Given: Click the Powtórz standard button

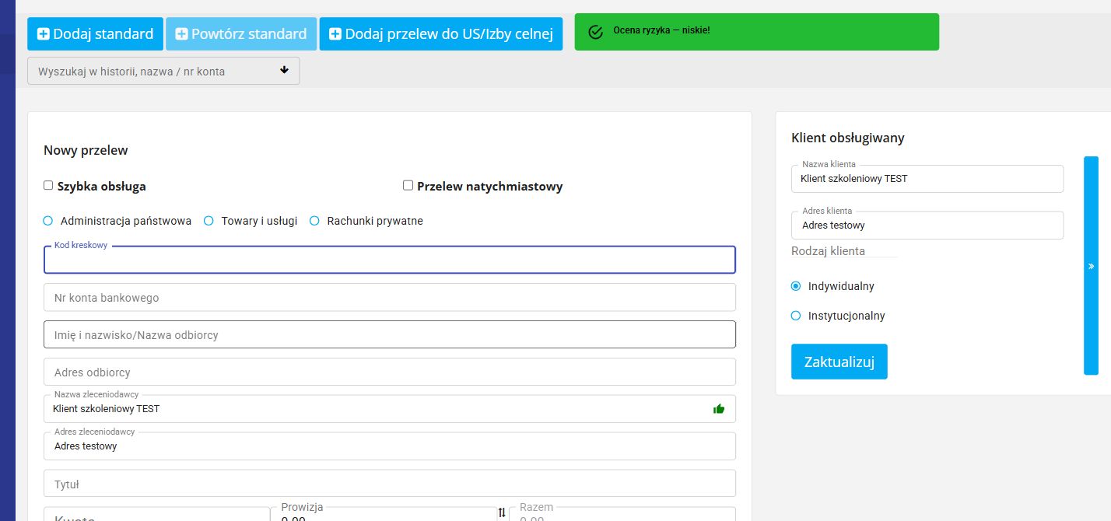Looking at the screenshot, I should (x=241, y=33).
